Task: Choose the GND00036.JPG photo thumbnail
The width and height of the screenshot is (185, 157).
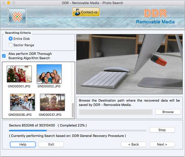Action: tap(23, 102)
